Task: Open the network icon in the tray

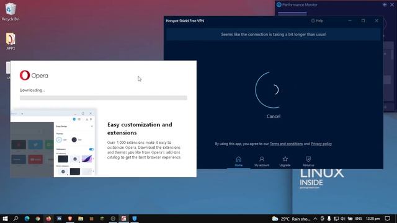Action: tap(336, 219)
